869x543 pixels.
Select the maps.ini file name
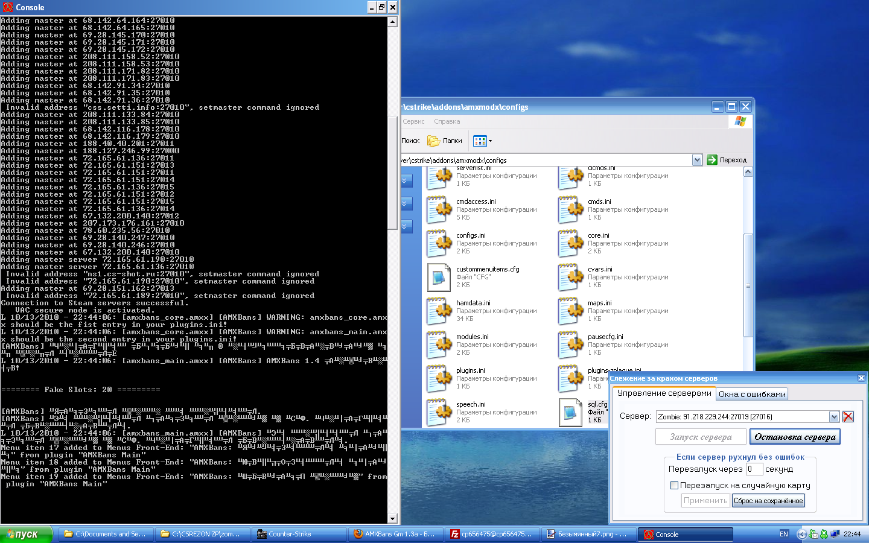tap(600, 303)
